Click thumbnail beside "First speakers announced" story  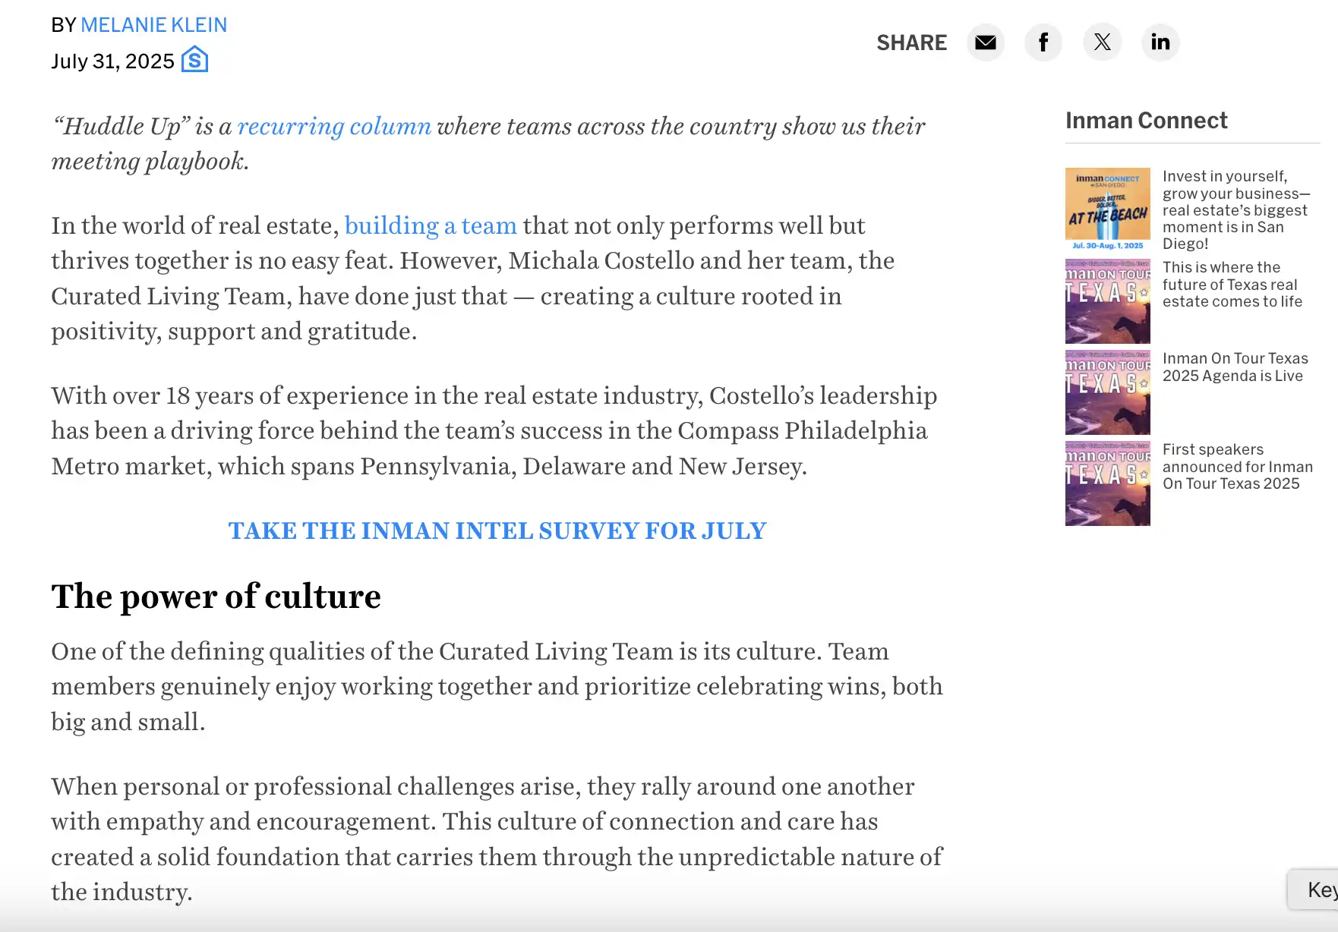[1107, 483]
